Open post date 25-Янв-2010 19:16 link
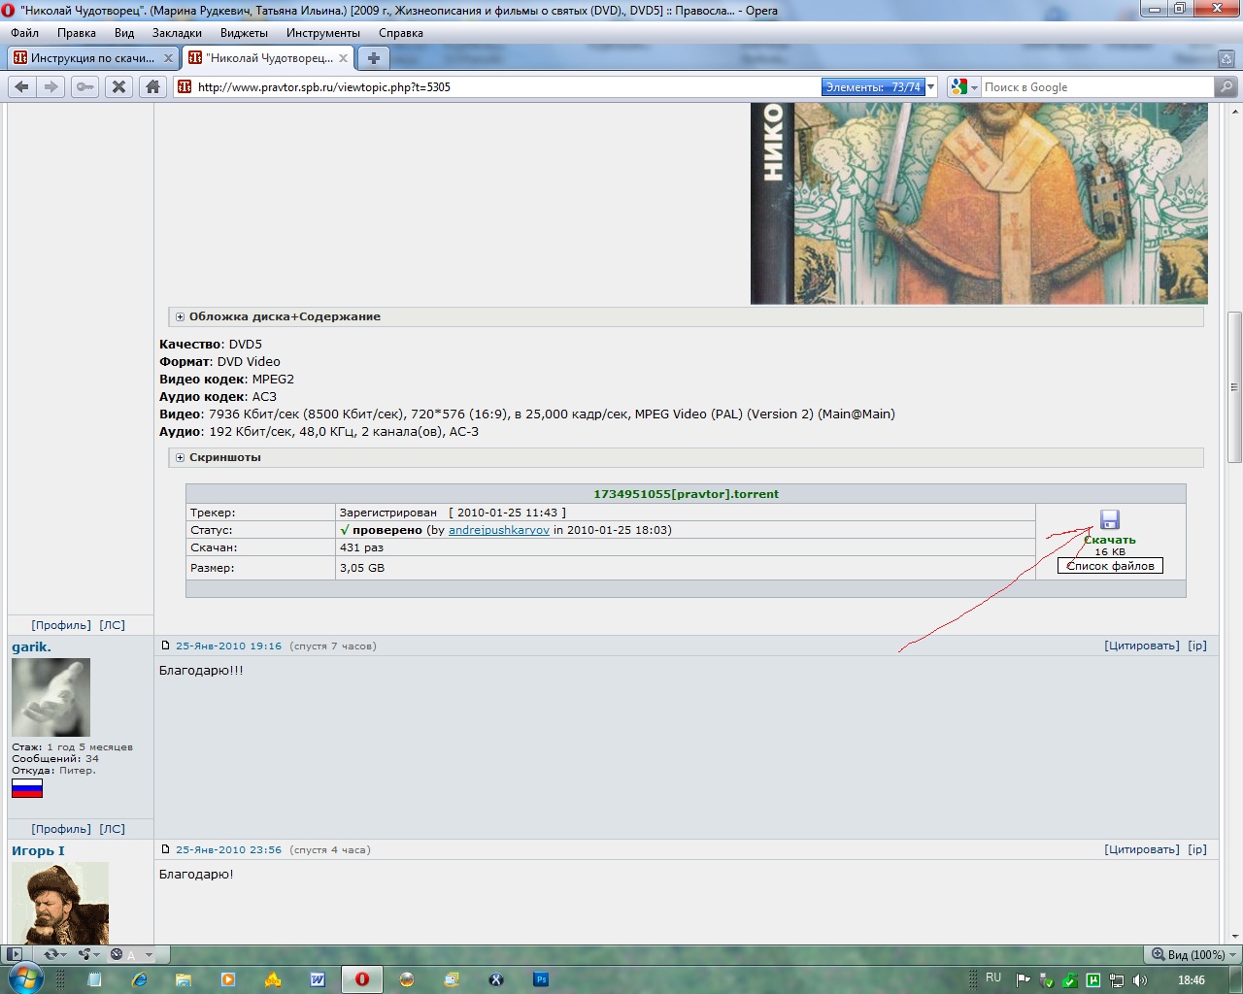The height and width of the screenshot is (994, 1243). (228, 646)
